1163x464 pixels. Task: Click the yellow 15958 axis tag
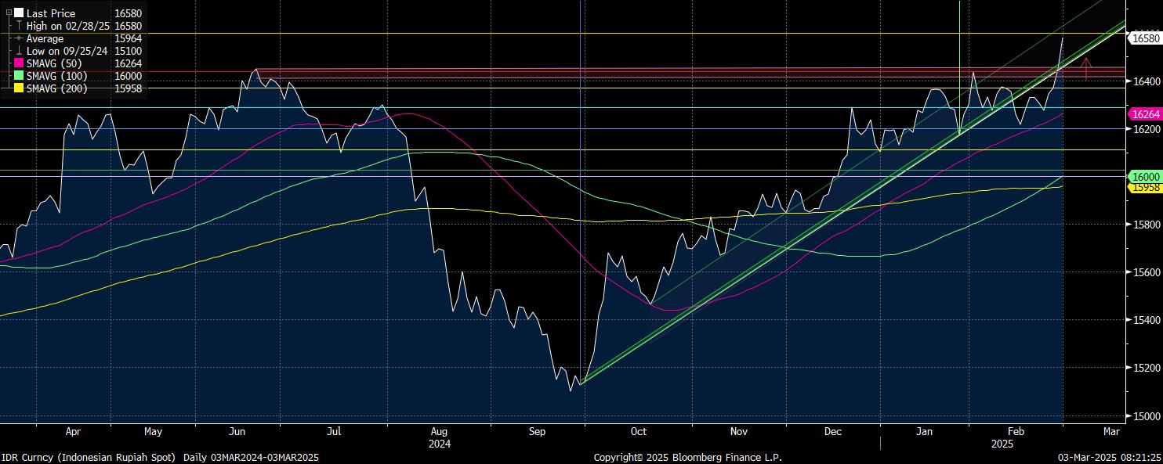1143,187
